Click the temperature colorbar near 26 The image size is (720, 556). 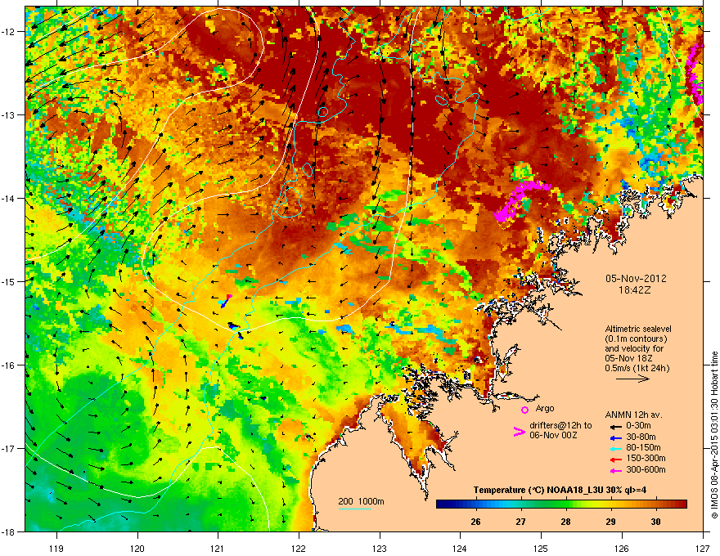tap(476, 504)
